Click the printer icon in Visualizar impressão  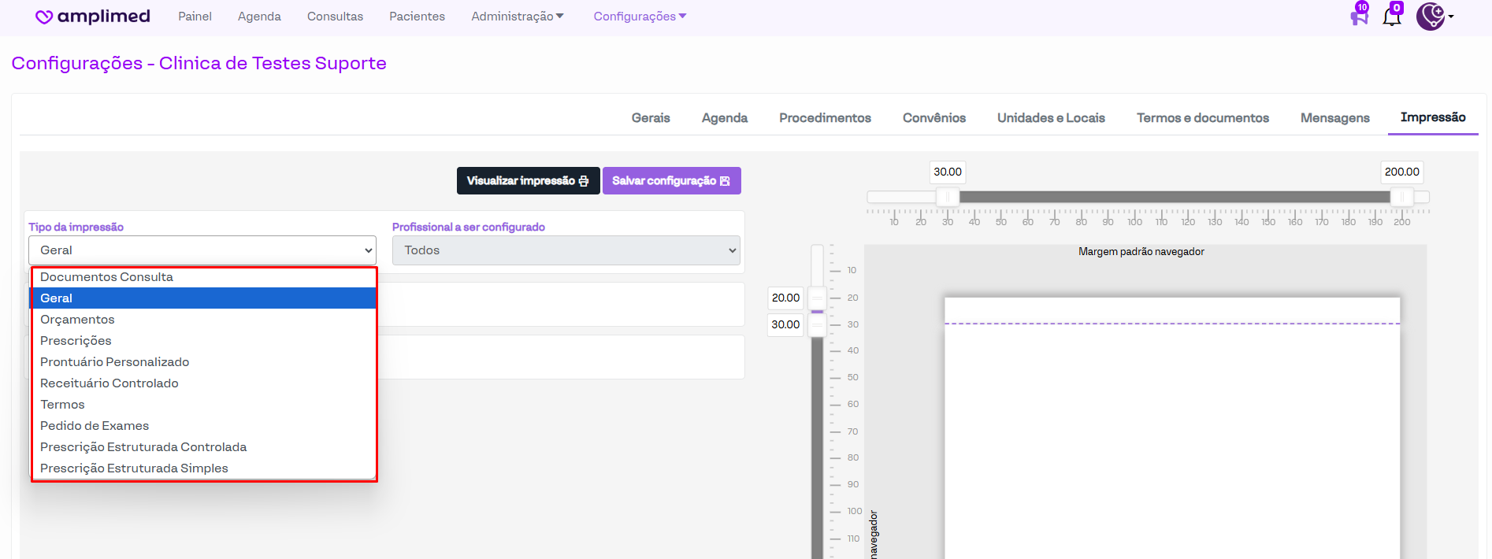pos(584,181)
